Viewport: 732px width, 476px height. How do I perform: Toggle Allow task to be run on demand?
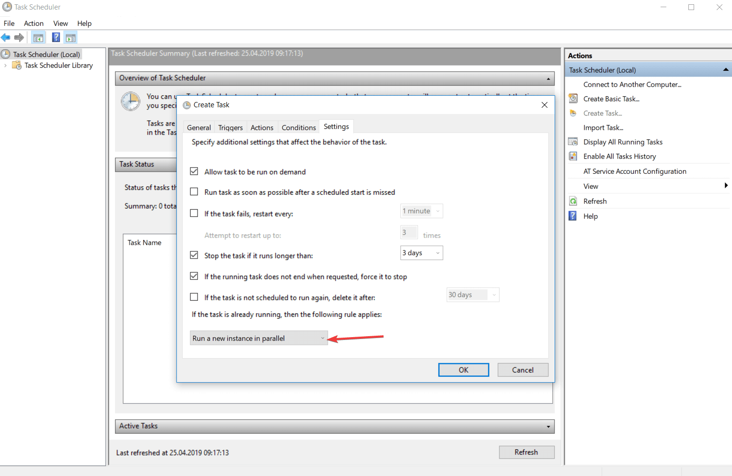194,171
